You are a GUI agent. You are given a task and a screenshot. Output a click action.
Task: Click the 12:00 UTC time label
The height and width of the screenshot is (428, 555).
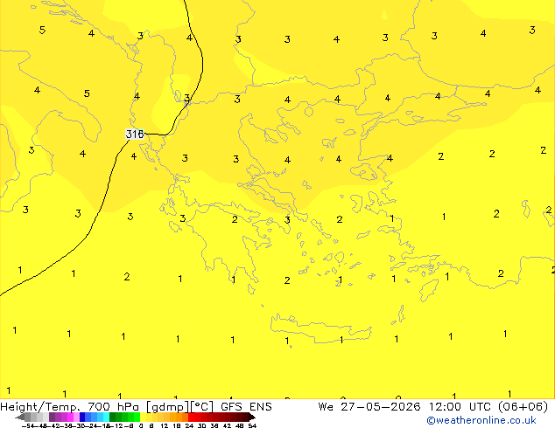point(458,407)
